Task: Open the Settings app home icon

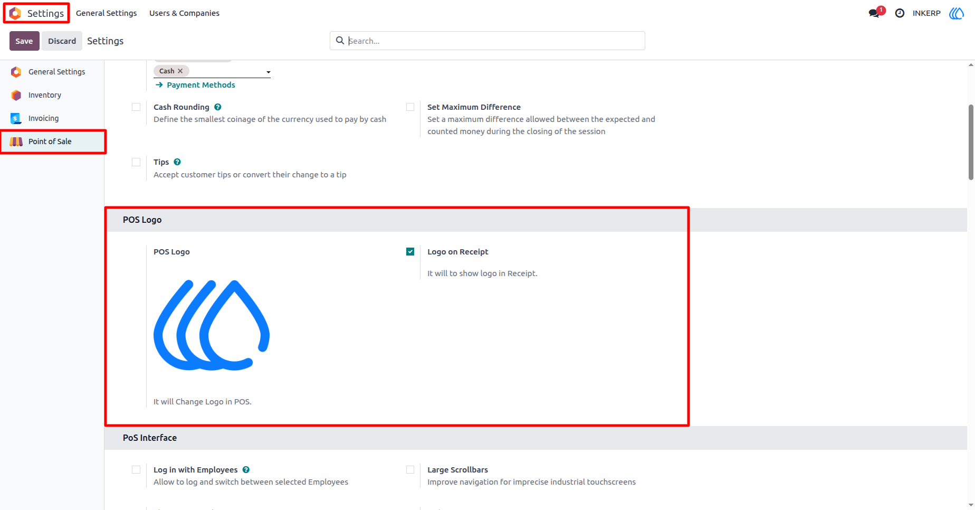Action: 15,13
